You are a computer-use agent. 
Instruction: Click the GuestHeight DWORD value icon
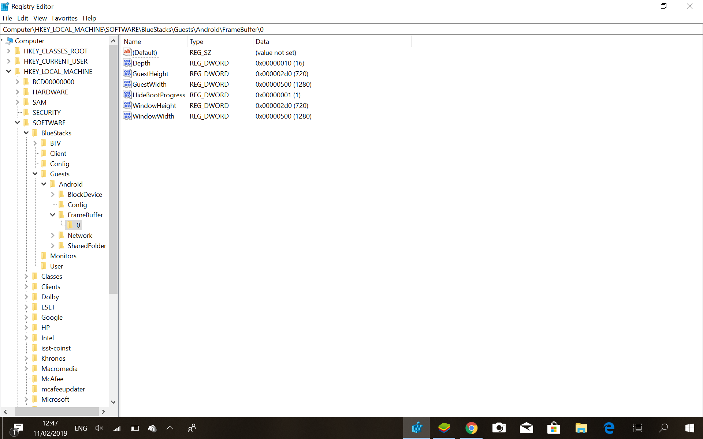pyautogui.click(x=127, y=74)
